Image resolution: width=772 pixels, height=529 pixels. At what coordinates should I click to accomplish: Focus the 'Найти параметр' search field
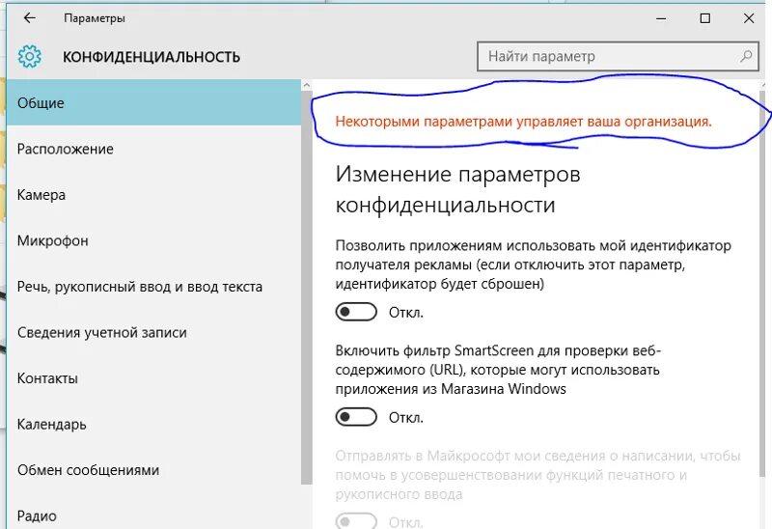click(618, 57)
